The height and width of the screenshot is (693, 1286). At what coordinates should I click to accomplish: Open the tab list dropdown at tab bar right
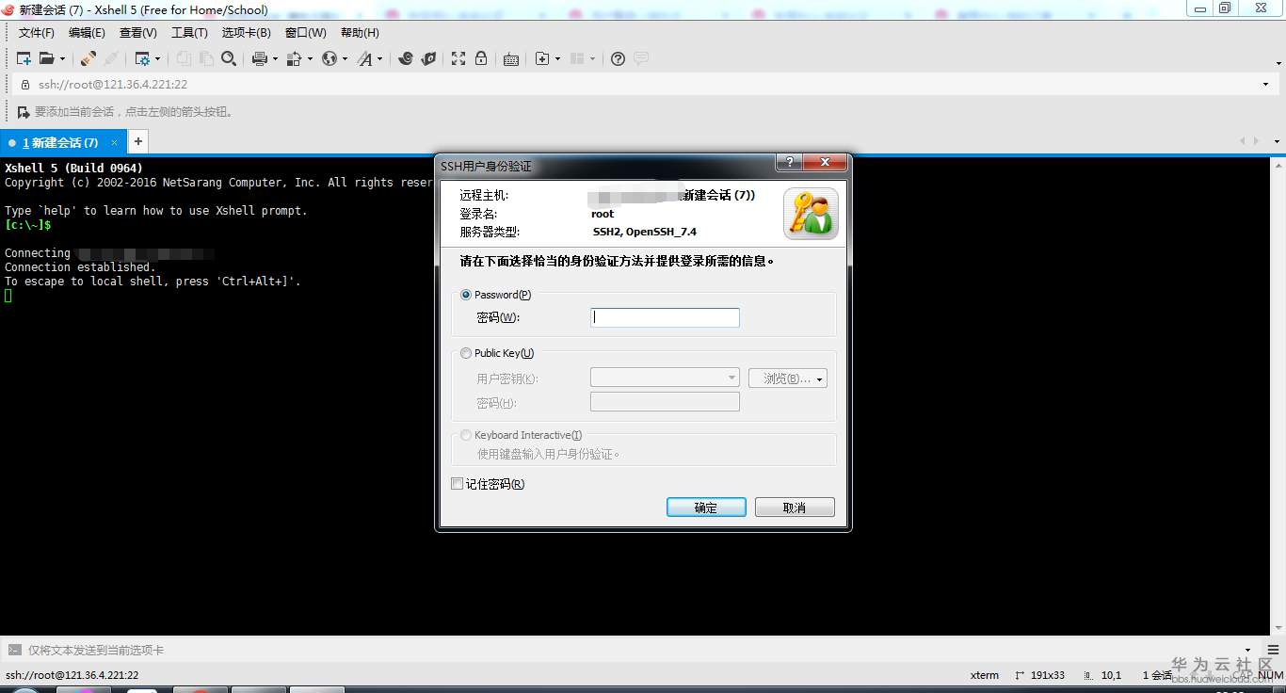point(1277,142)
